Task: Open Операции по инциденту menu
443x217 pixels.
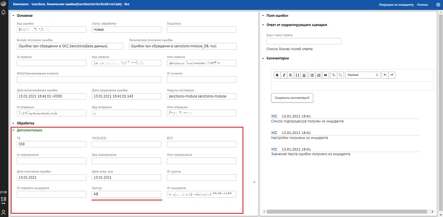Action: pyautogui.click(x=396, y=5)
